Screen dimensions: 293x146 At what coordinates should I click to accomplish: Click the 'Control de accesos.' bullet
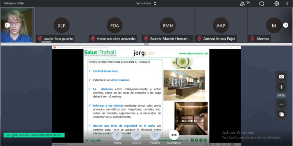tap(105, 71)
